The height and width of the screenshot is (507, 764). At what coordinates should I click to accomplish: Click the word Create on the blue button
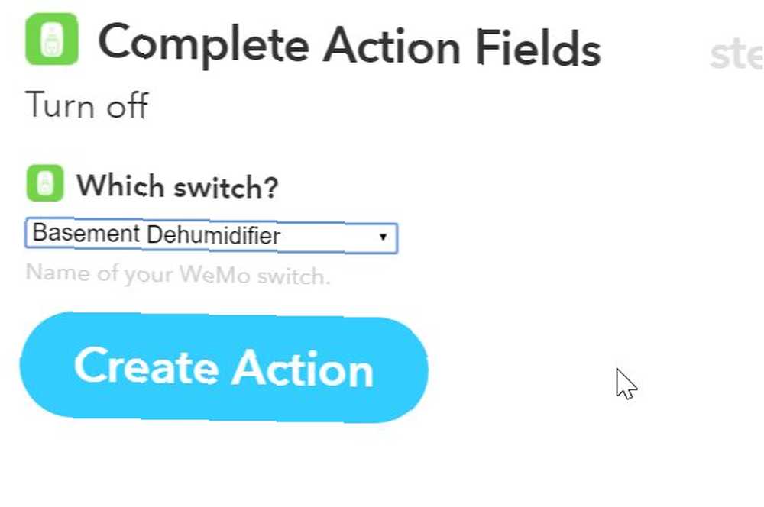tap(146, 367)
